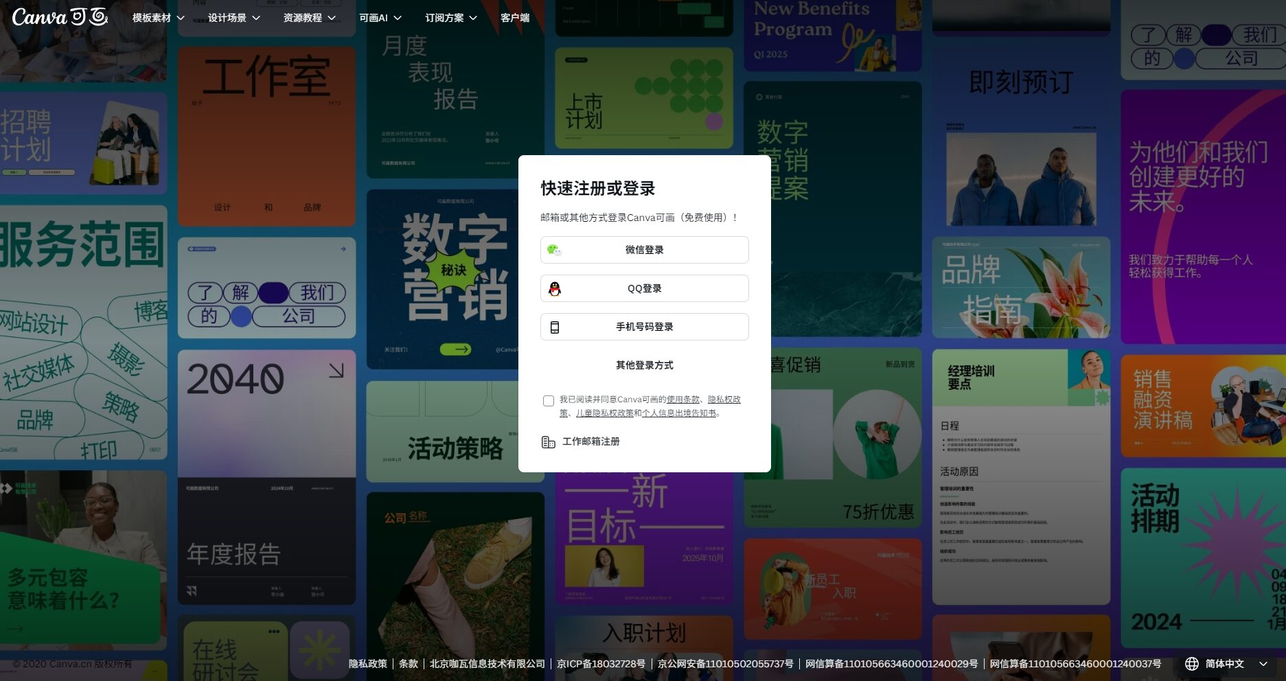
Task: Click the work email building icon
Action: click(548, 442)
